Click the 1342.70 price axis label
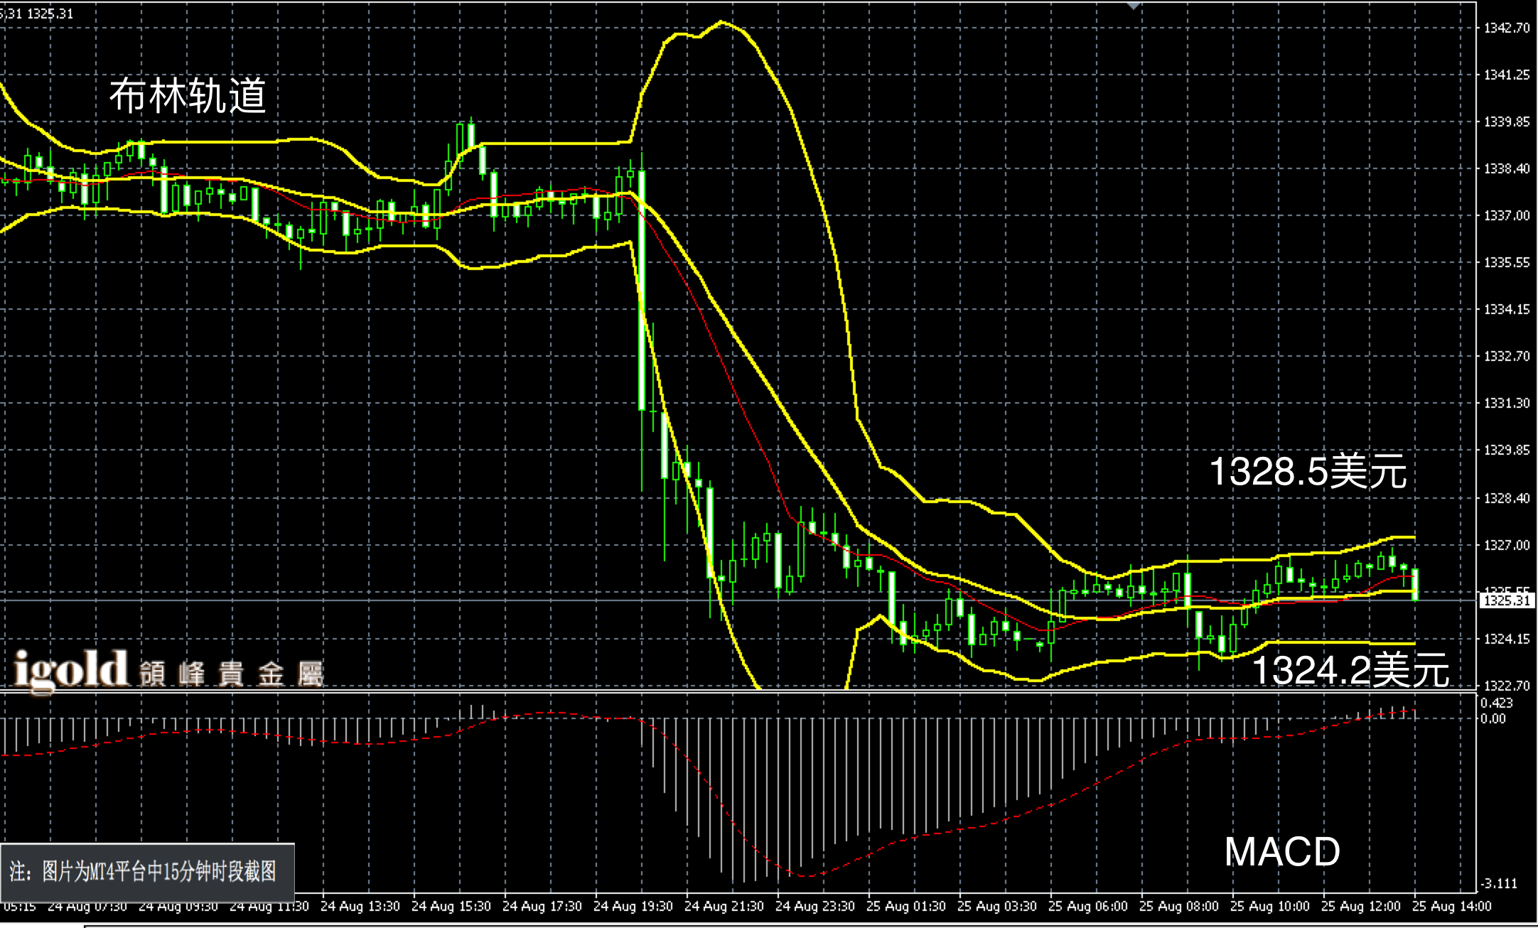Image resolution: width=1538 pixels, height=928 pixels. pyautogui.click(x=1507, y=28)
